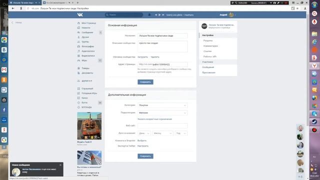Open Товары in left menu
Screen dimensions: 320x180
tap(85, 68)
